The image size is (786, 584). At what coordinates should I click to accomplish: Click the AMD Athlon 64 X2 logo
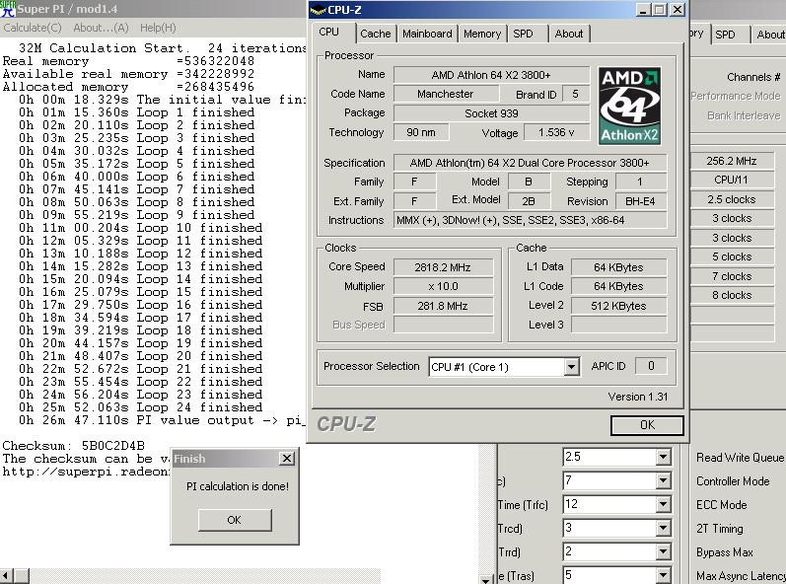click(x=629, y=106)
